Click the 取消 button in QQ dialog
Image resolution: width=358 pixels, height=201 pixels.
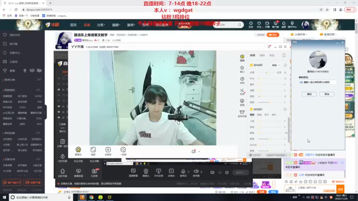click(327, 94)
